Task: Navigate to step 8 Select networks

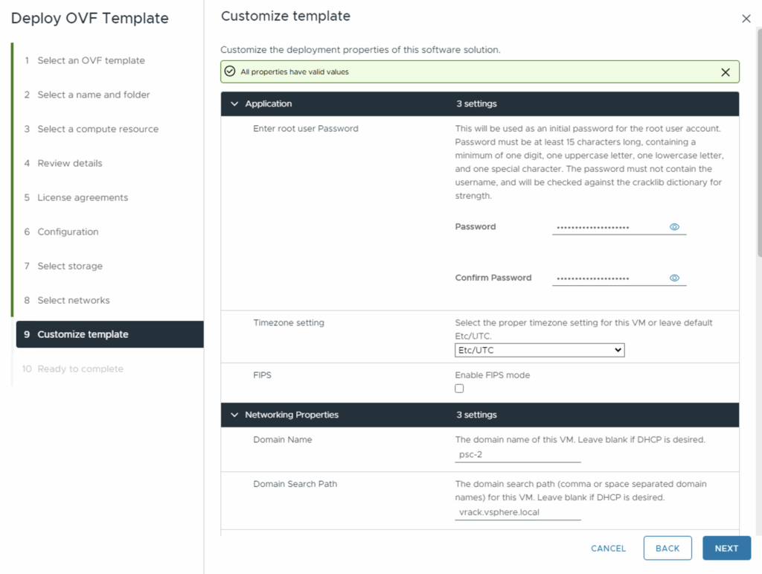Action: (x=74, y=300)
